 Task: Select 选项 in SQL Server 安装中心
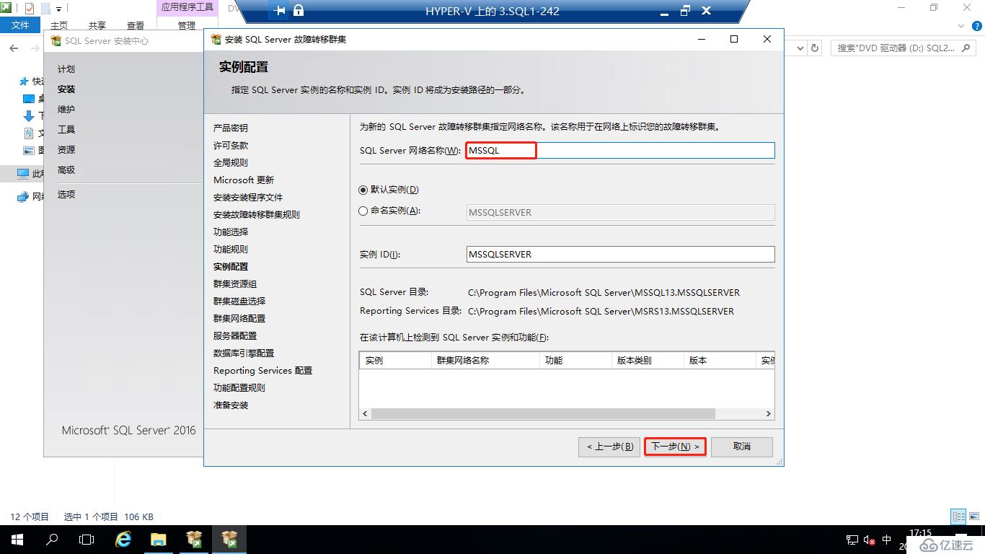66,195
